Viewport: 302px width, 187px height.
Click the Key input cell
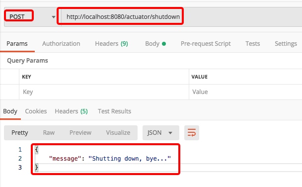click(104, 92)
